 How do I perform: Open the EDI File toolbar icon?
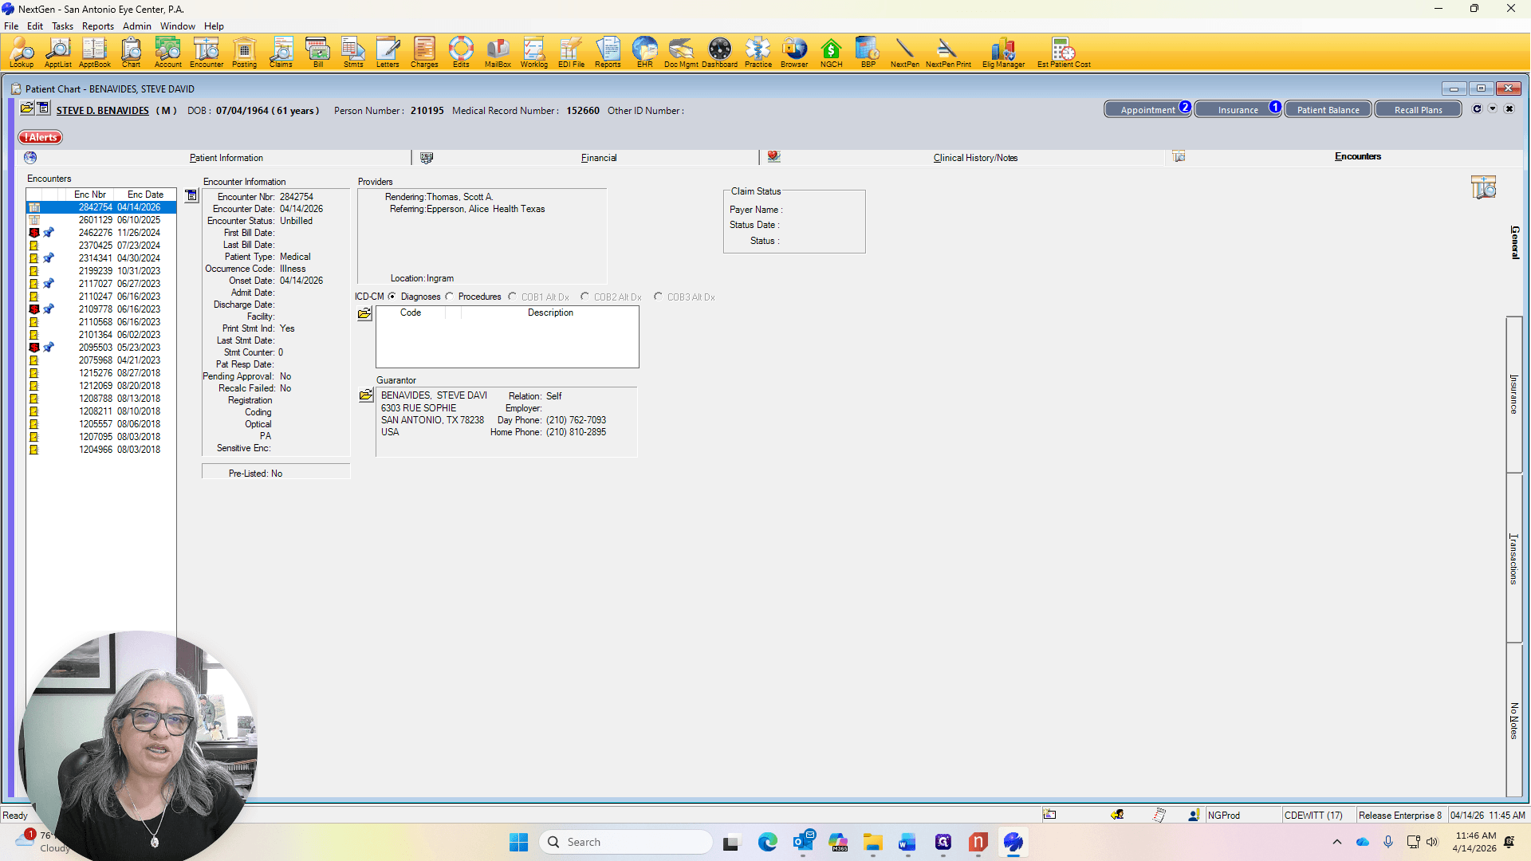click(571, 52)
